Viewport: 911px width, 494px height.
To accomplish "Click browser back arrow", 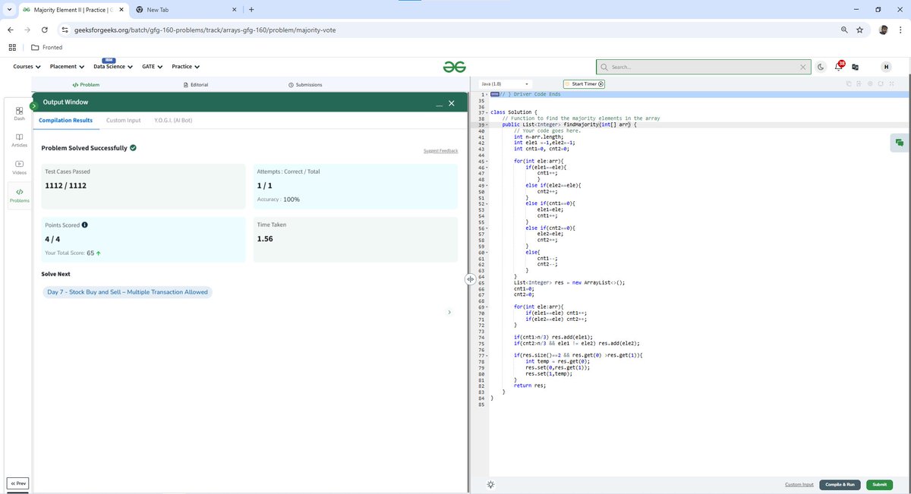I will (x=10, y=30).
